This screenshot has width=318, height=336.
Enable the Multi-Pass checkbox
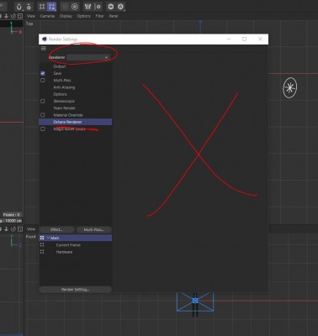pos(43,81)
